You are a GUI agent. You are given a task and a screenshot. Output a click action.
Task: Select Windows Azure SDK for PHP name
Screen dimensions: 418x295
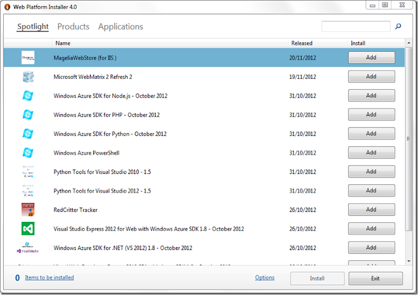pyautogui.click(x=107, y=115)
